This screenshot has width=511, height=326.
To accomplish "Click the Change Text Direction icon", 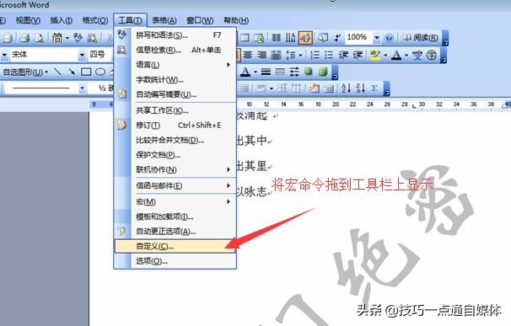I will (290, 38).
